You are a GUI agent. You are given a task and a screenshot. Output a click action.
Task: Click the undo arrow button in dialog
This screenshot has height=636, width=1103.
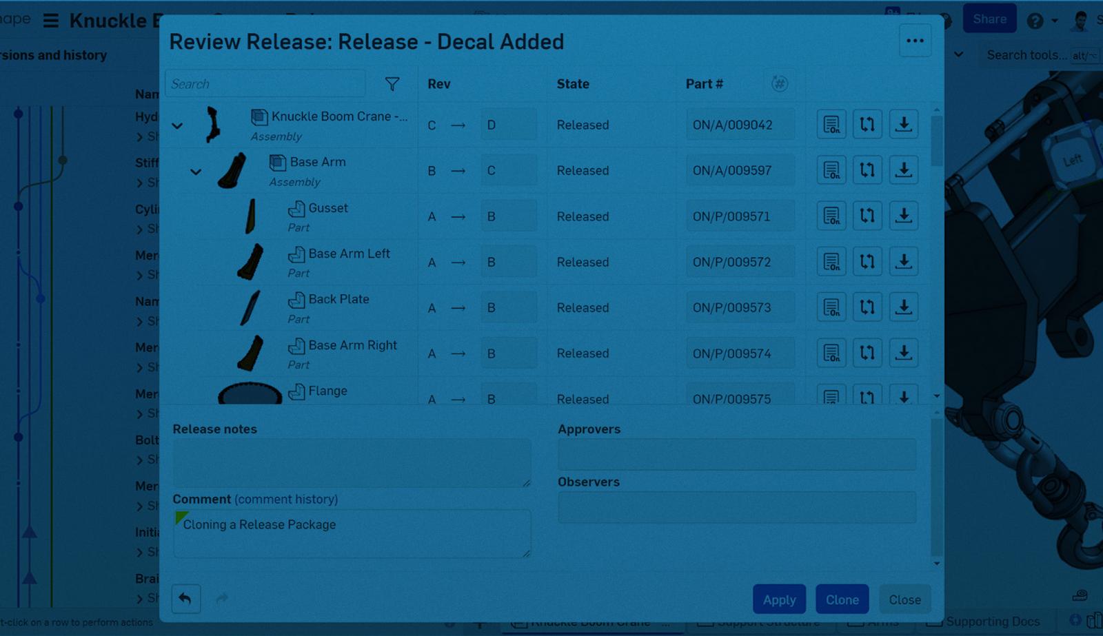tap(185, 599)
